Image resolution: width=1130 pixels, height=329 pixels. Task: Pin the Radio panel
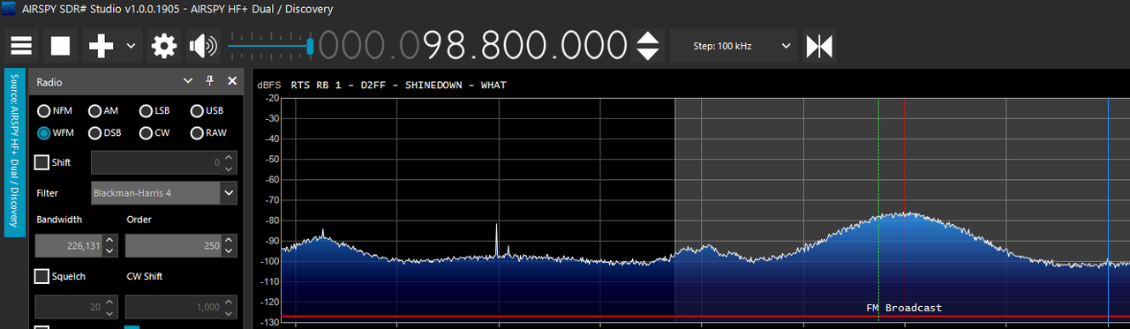pyautogui.click(x=209, y=81)
